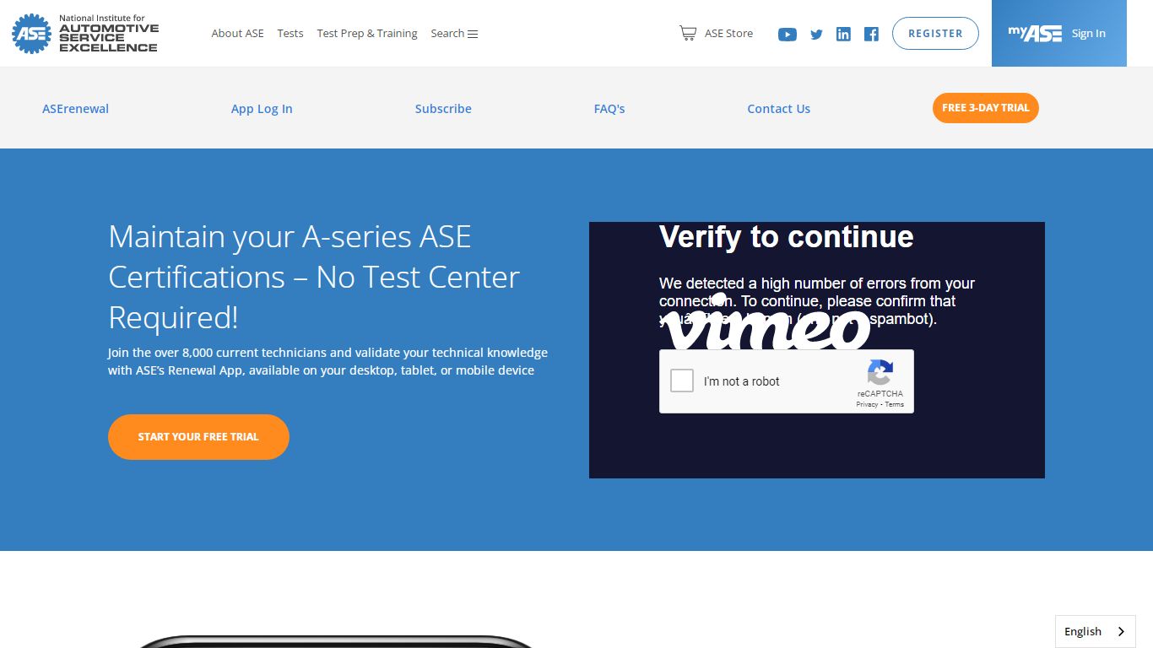1153x648 pixels.
Task: Open the About ASE menu
Action: pos(237,33)
